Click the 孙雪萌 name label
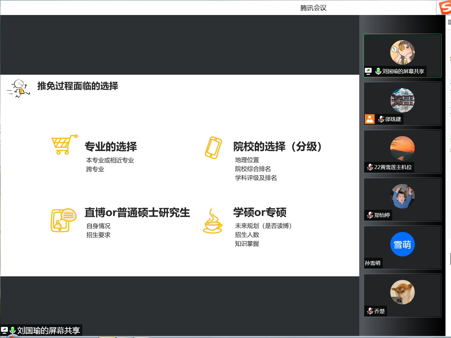This screenshot has height=338, width=451. coord(373,263)
